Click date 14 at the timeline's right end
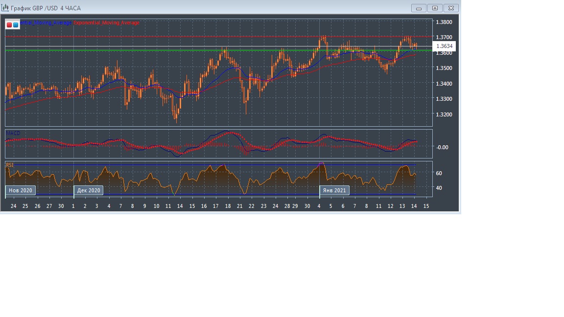Image resolution: width=564 pixels, height=317 pixels. (x=414, y=206)
